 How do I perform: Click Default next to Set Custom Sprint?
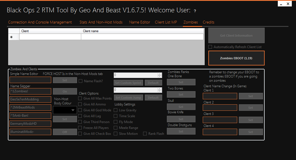[153, 83]
